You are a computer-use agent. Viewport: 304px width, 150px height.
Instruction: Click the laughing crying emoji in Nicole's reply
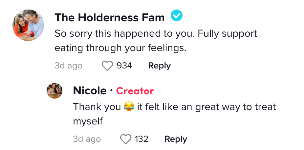129,107
